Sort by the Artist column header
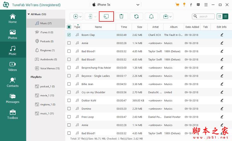This screenshot has height=141, width=232. [155, 27]
